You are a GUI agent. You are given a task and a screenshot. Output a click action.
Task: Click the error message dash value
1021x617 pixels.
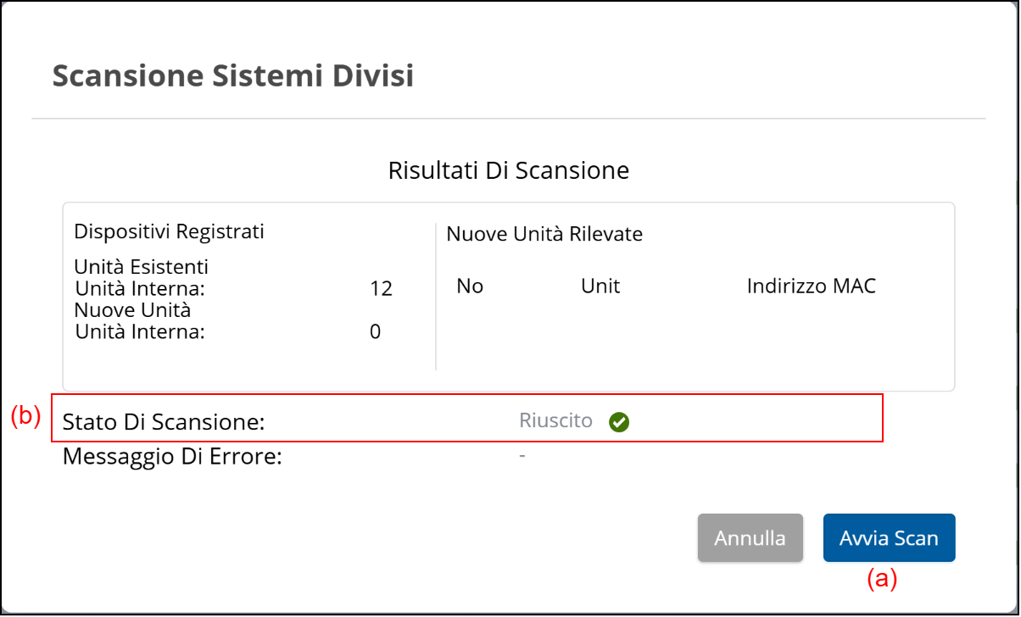pyautogui.click(x=522, y=457)
